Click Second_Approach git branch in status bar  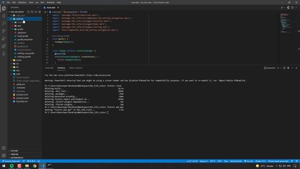tap(11, 161)
